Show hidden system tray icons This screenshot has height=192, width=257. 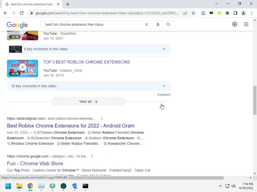220,186
